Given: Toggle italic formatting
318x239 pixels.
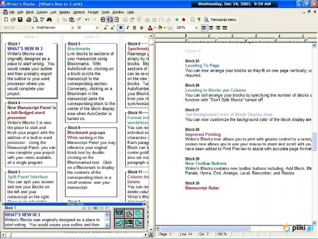Looking at the screenshot, I should (128, 27).
